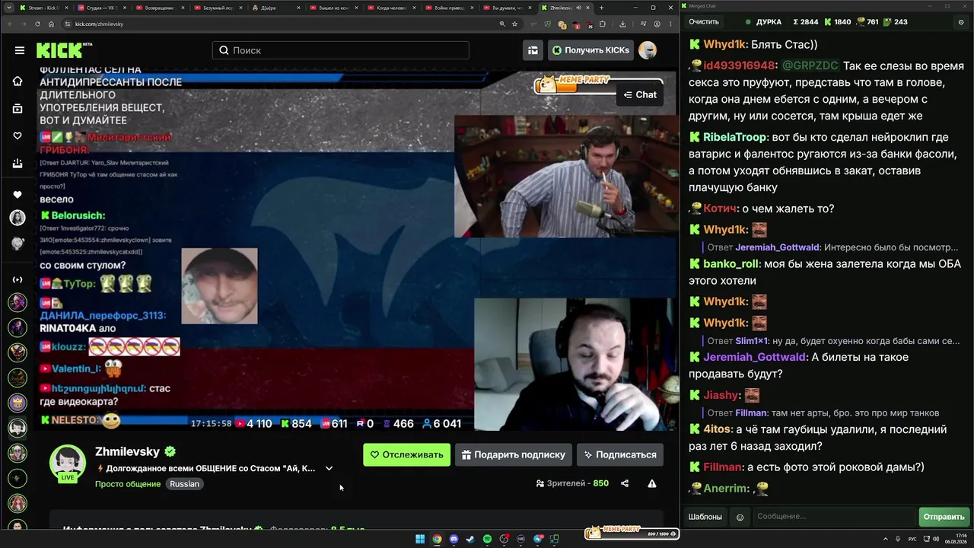The width and height of the screenshot is (974, 548).
Task: Switch to the 'Stream - Kick' browser tab
Action: (x=44, y=8)
